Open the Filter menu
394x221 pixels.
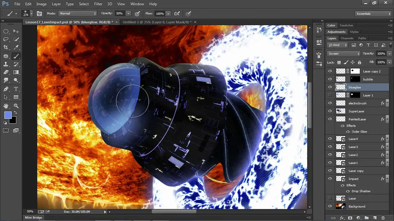[98, 4]
